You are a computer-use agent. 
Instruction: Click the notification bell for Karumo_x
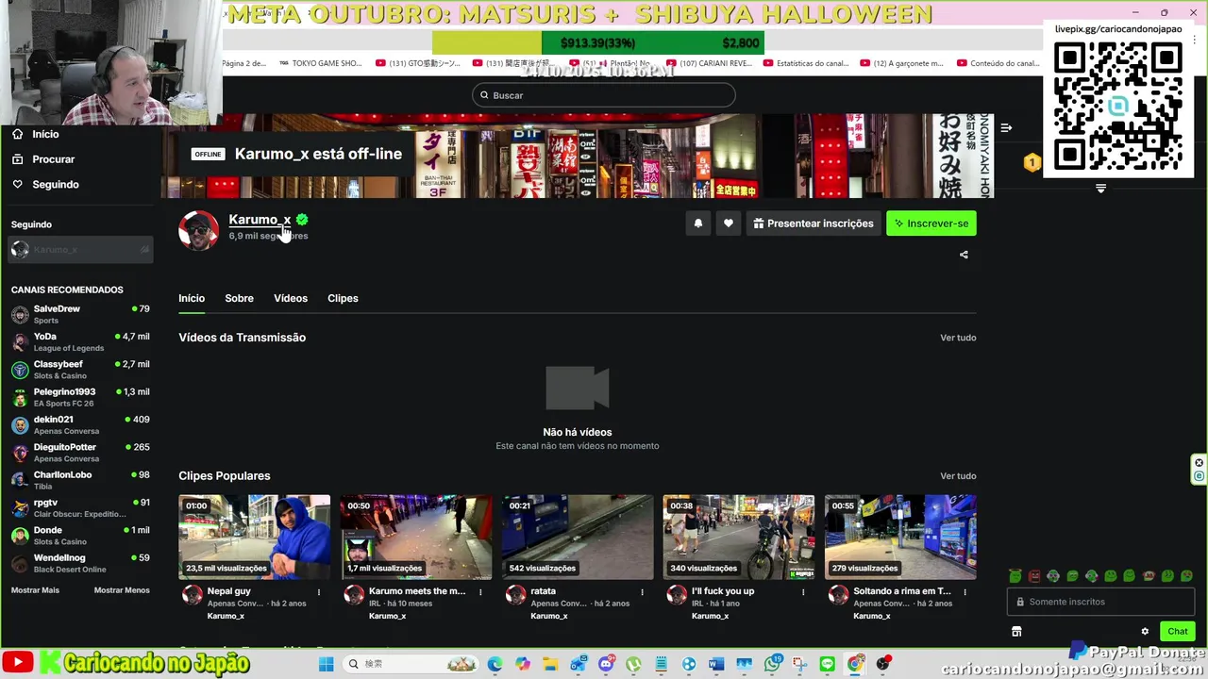click(x=698, y=224)
